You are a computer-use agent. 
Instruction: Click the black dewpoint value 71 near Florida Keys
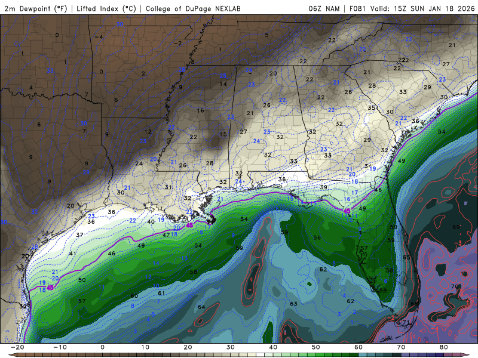[x=406, y=322]
